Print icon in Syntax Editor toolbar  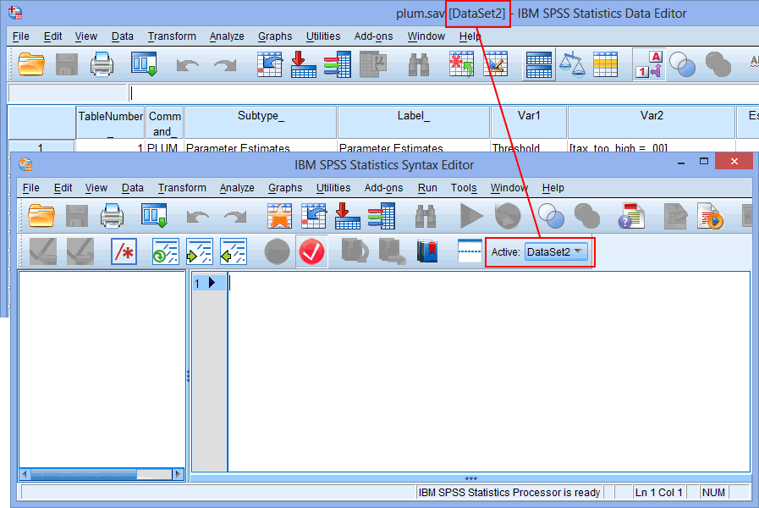(x=112, y=216)
